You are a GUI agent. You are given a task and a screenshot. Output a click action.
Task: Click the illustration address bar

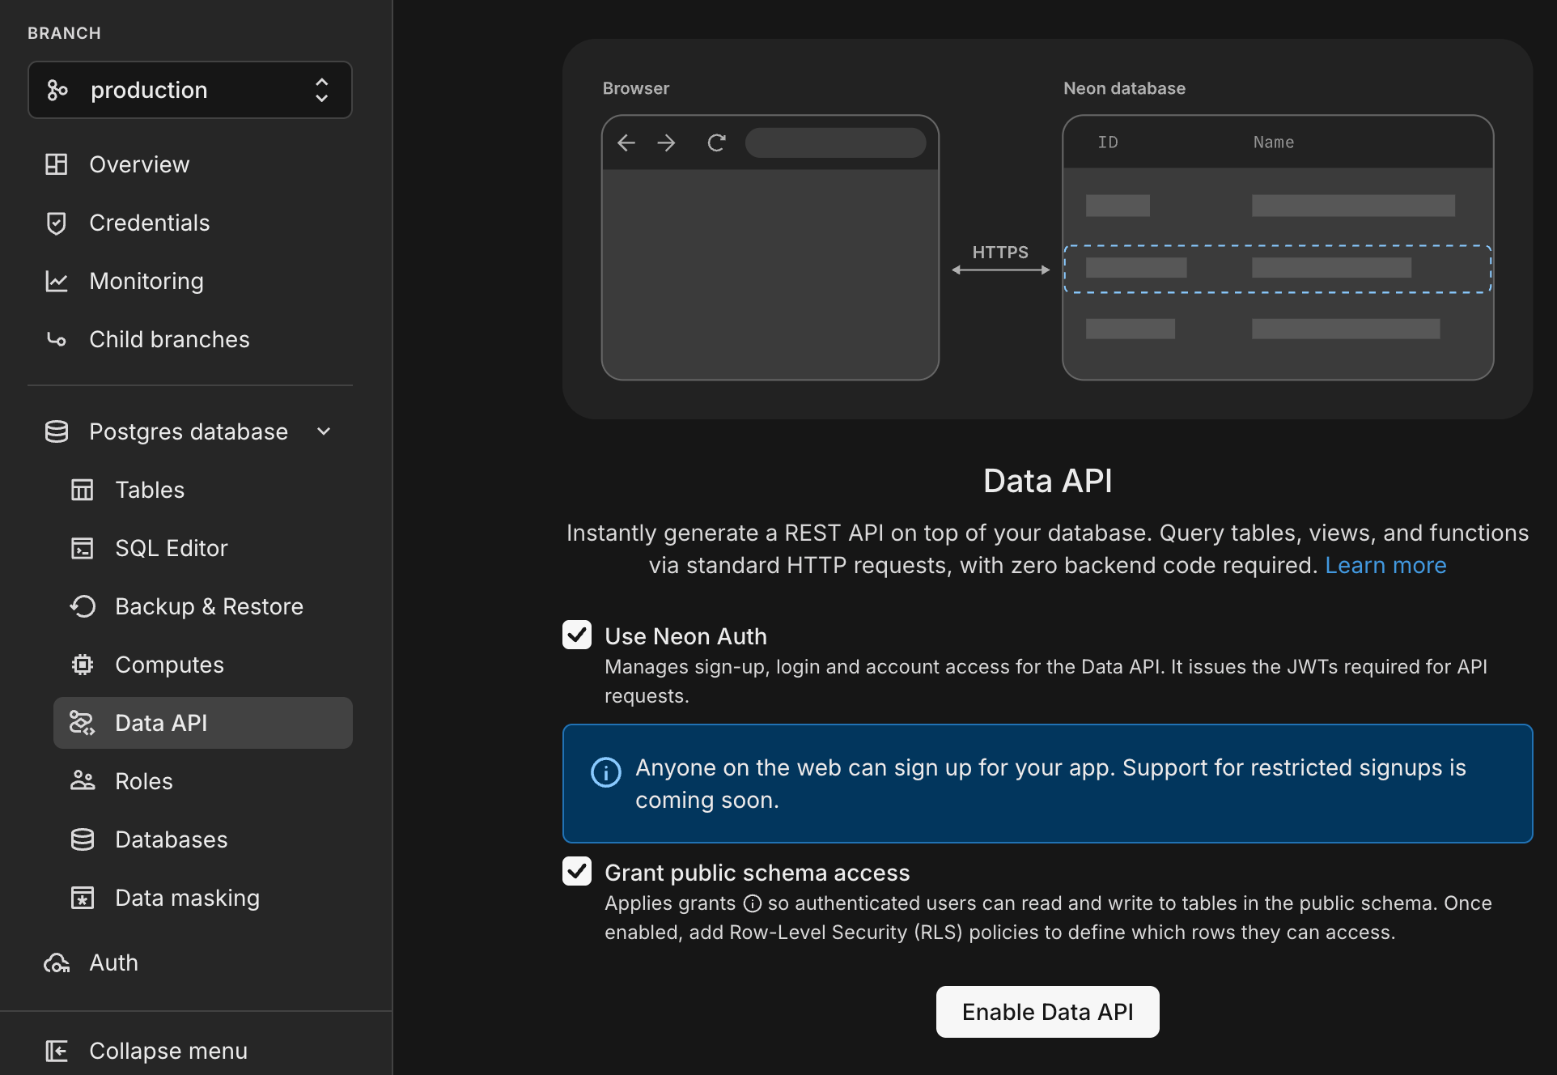coord(835,142)
